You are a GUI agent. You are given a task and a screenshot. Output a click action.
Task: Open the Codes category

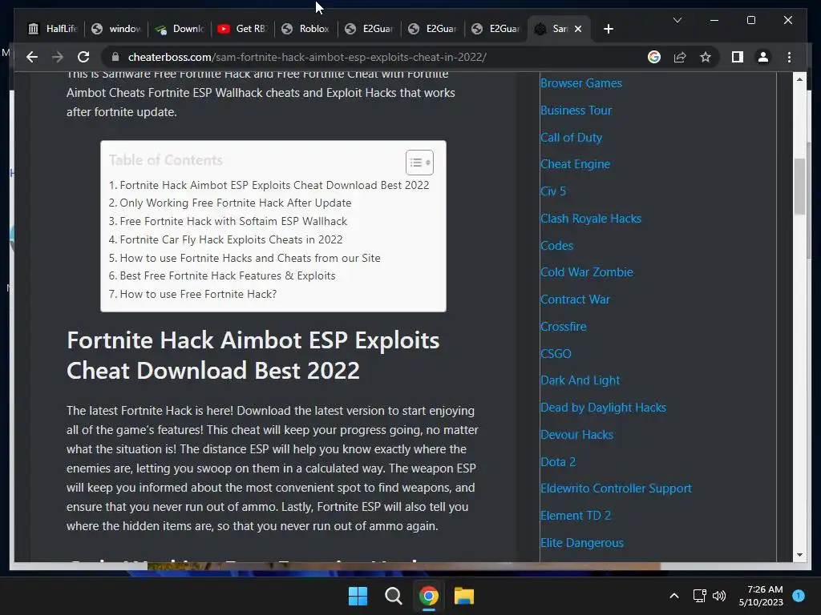tap(556, 246)
